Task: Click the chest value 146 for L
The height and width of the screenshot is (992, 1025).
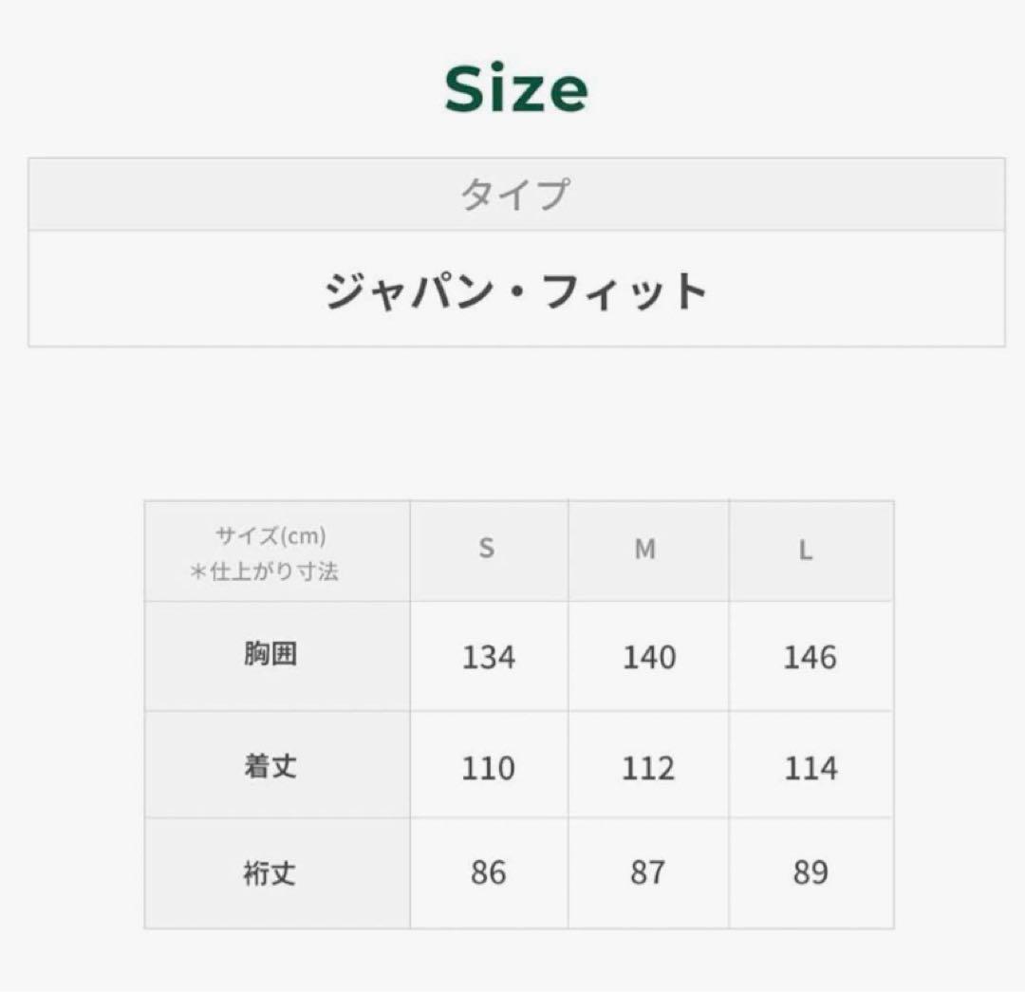Action: tap(810, 657)
